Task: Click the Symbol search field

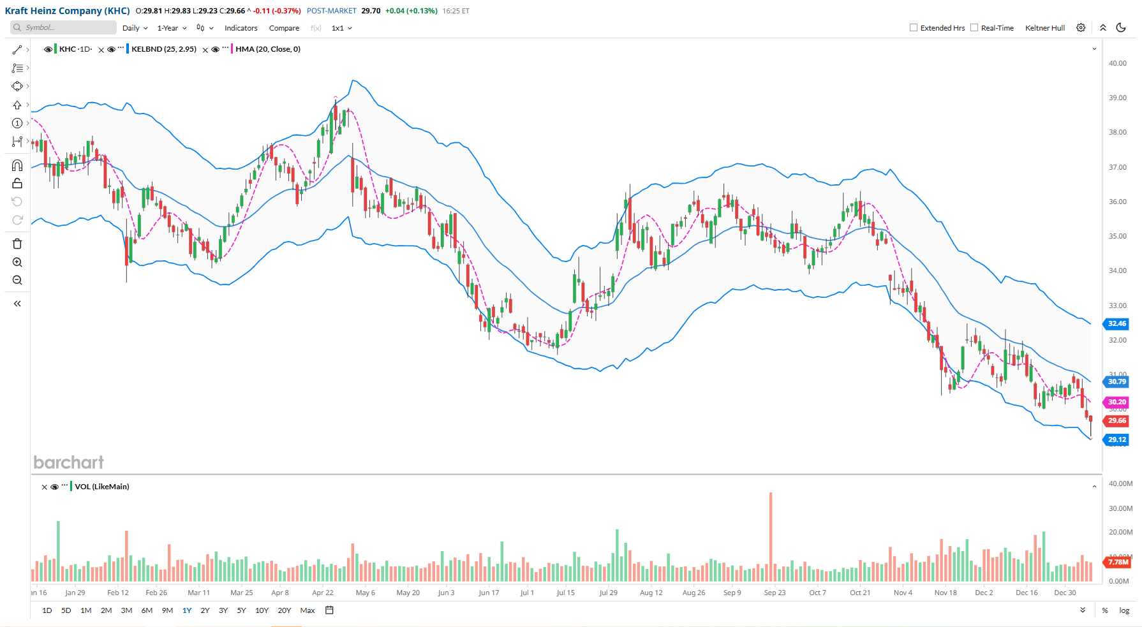Action: tap(64, 27)
